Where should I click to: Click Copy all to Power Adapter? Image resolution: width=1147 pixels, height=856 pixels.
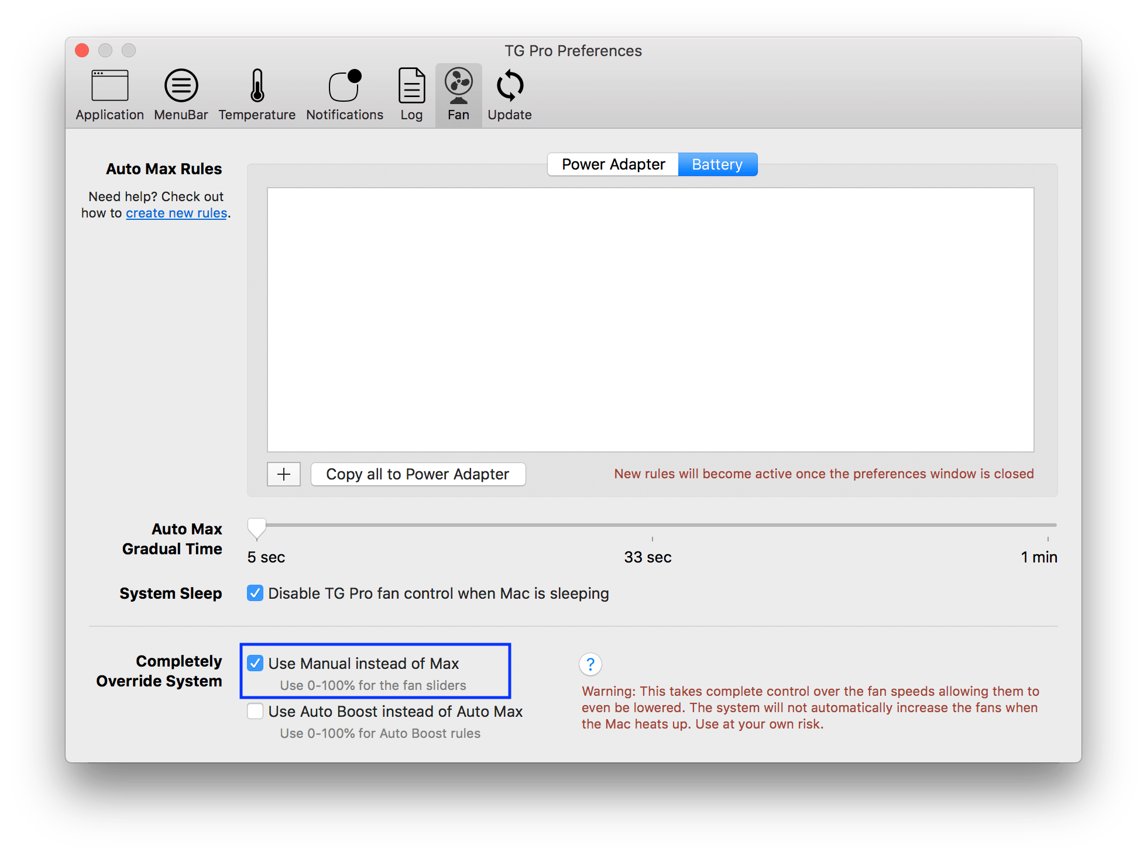tap(418, 474)
